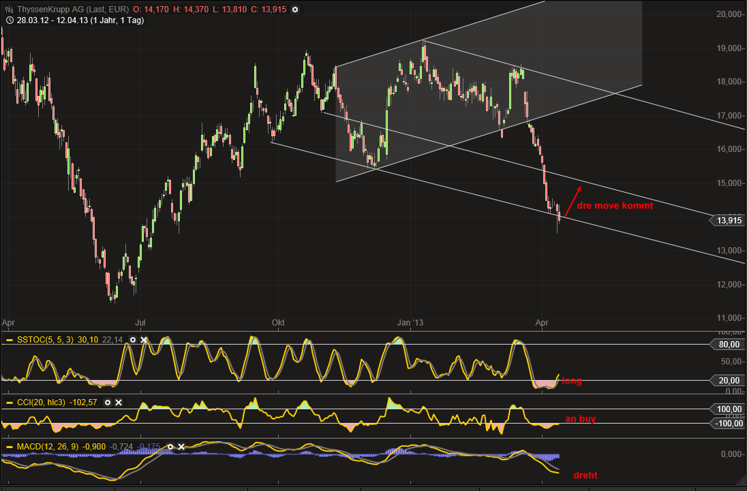Image resolution: width=747 pixels, height=491 pixels.
Task: Click the current price tag 13,915 on axis
Action: 728,220
